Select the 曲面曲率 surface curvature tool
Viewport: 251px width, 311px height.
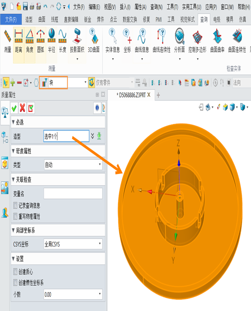coord(218,41)
